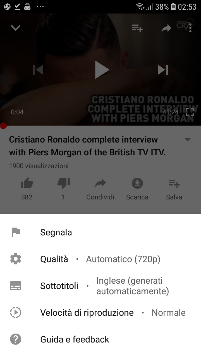
Task: Dislike the video with thumbs down
Action: pyautogui.click(x=63, y=183)
